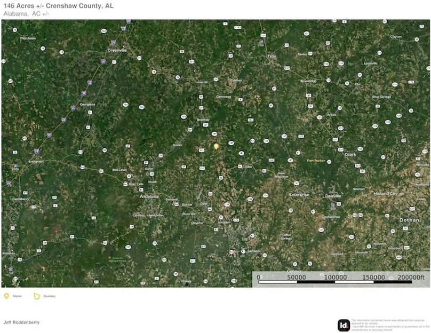Image resolution: width=431 pixels, height=333 pixels.
Task: Click the map scale bar
Action: point(340,279)
